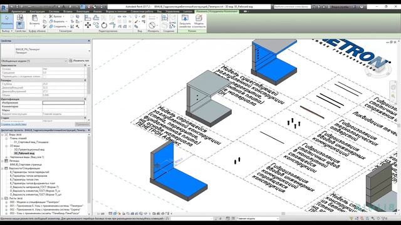The height and width of the screenshot is (225, 401).
Task: Close the Свойства (Properties) palette
Action: (x=89, y=41)
